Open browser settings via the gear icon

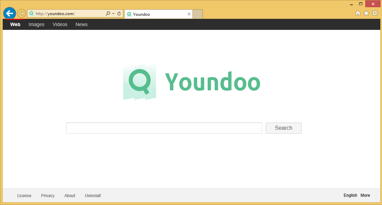(375, 13)
